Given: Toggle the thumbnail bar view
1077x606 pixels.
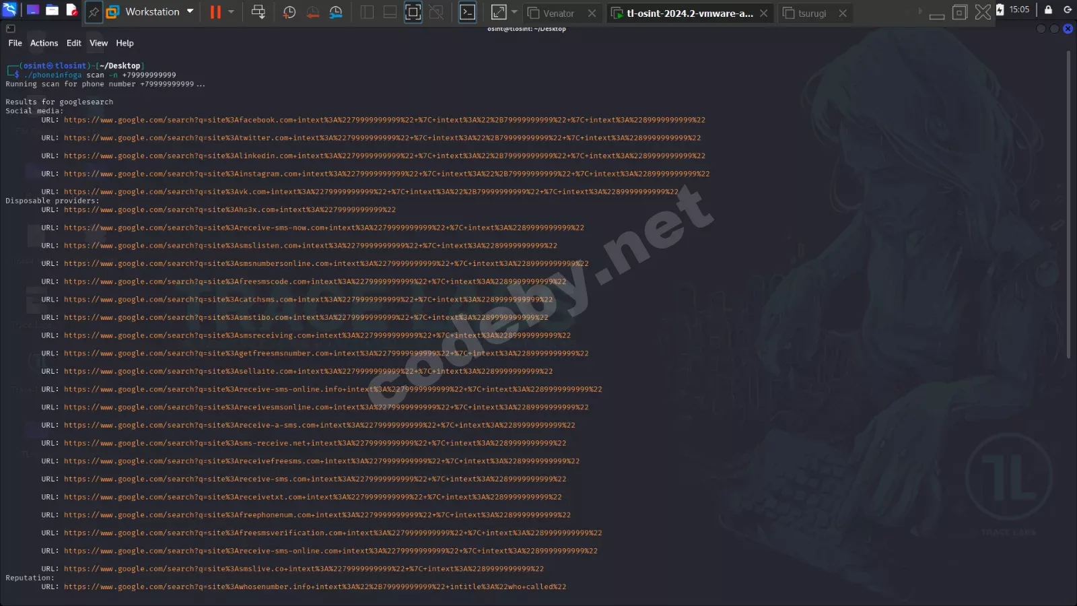Looking at the screenshot, I should (x=390, y=11).
